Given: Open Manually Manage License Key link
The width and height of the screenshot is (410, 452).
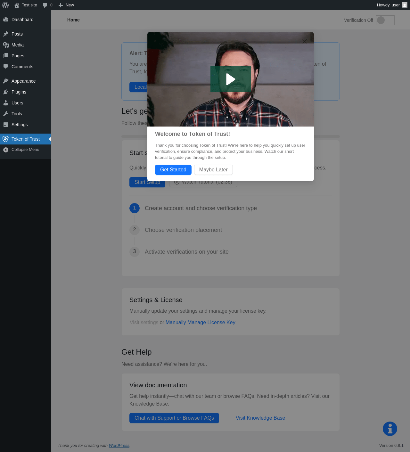Looking at the screenshot, I should click(201, 323).
